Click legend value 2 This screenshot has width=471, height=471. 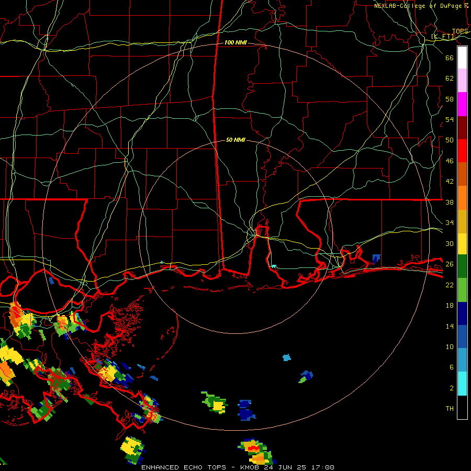[x=452, y=388]
